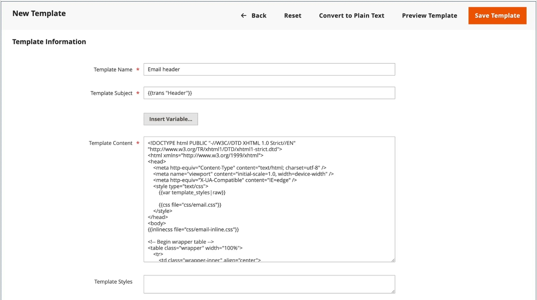Click the '<style type="text/css">' line
The height and width of the screenshot is (300, 537).
[x=181, y=186]
